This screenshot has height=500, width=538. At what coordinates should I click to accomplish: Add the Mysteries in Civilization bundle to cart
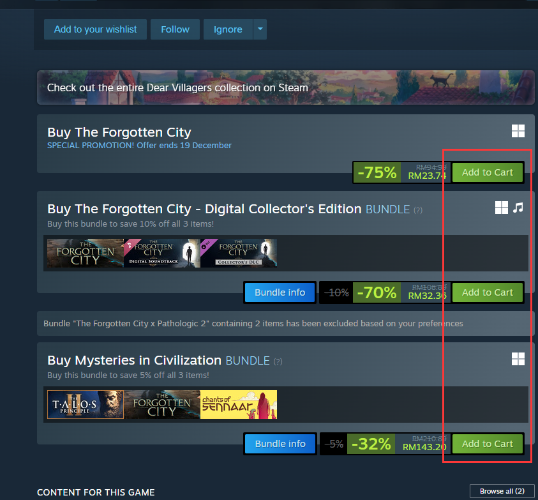487,444
